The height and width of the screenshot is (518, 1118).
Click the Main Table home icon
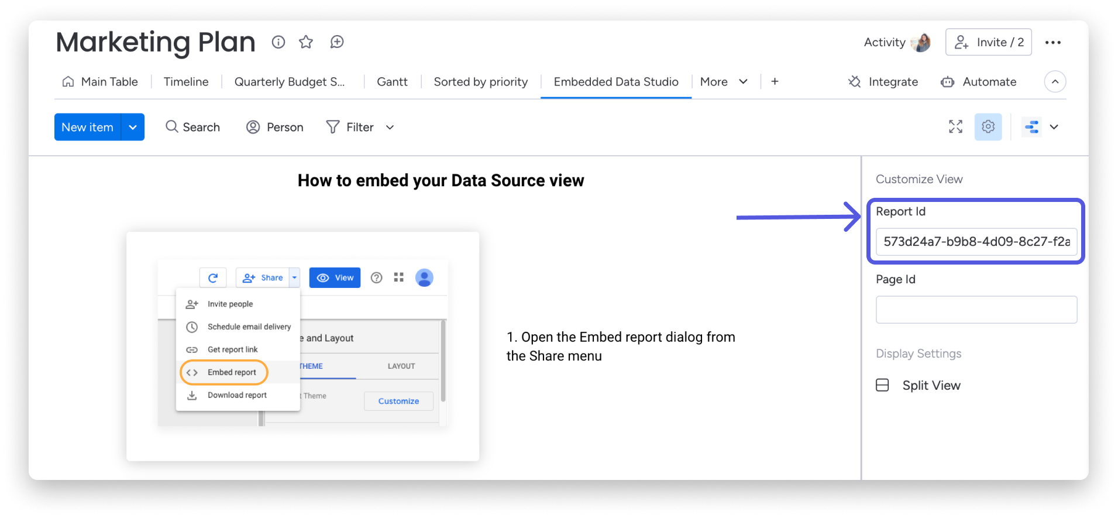[x=68, y=82]
